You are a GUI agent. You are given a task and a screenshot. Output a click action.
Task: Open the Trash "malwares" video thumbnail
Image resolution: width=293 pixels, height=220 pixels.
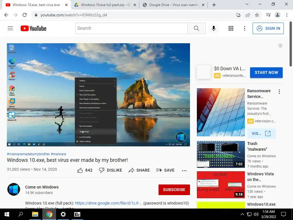[221, 154]
